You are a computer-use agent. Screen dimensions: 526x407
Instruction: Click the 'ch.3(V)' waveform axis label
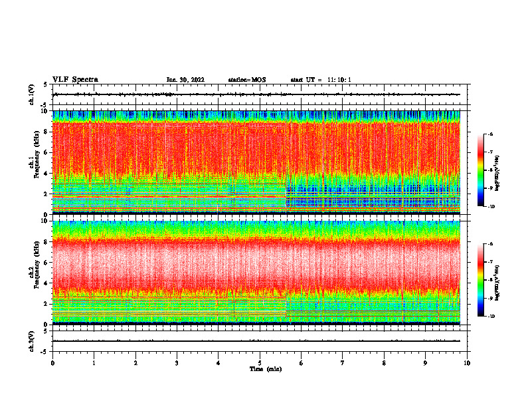[x=32, y=341]
